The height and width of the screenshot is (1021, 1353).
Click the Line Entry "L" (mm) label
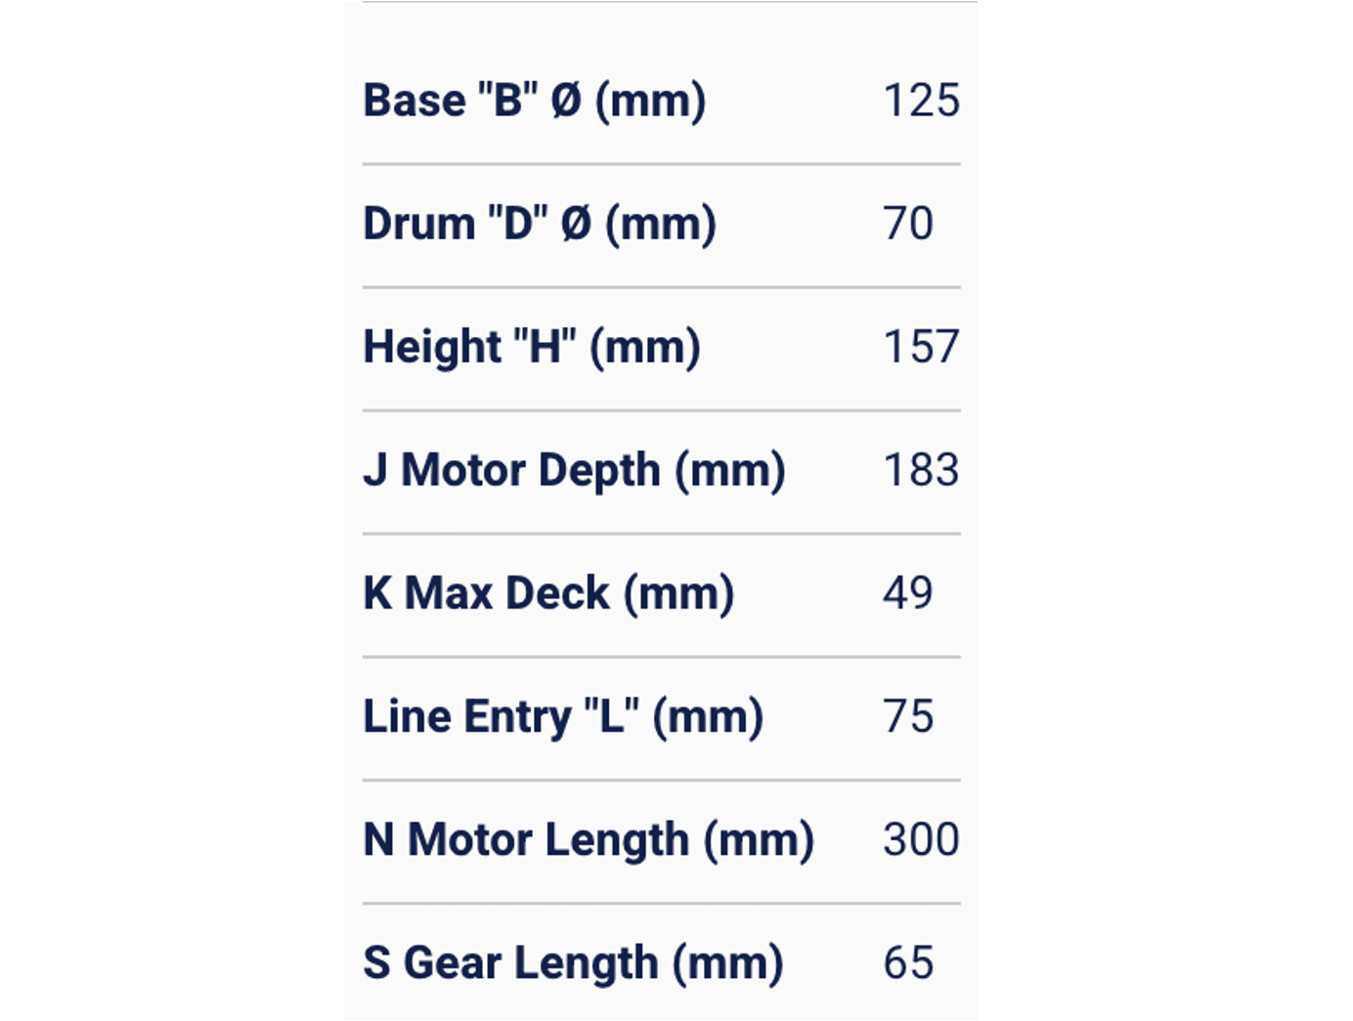[563, 716]
